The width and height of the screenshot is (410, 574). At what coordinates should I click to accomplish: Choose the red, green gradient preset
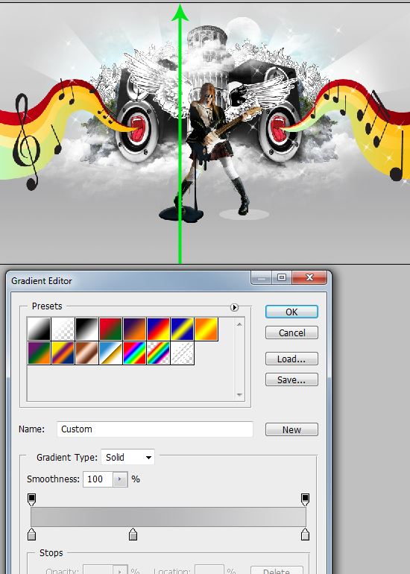[x=110, y=329]
